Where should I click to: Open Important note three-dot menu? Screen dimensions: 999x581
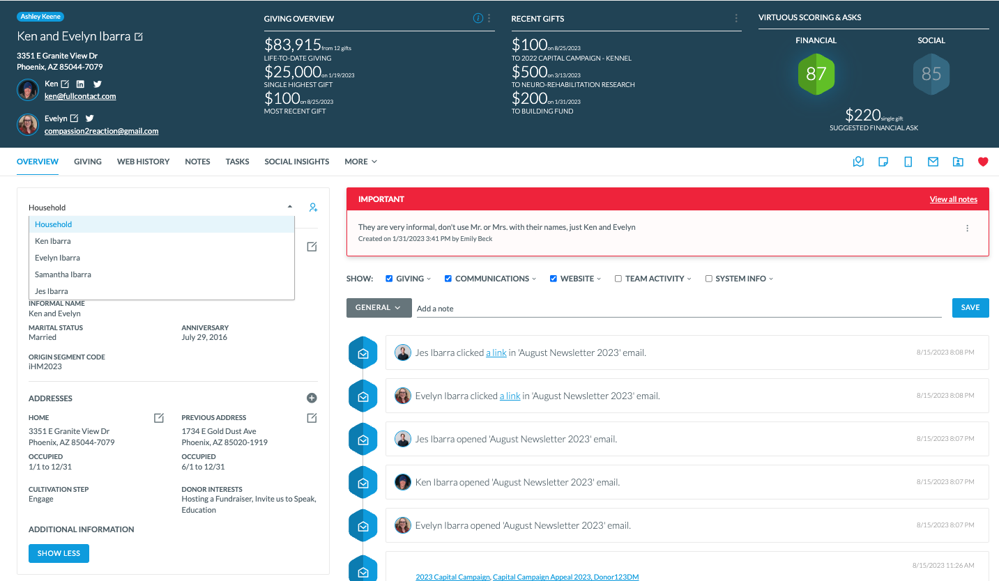point(967,228)
